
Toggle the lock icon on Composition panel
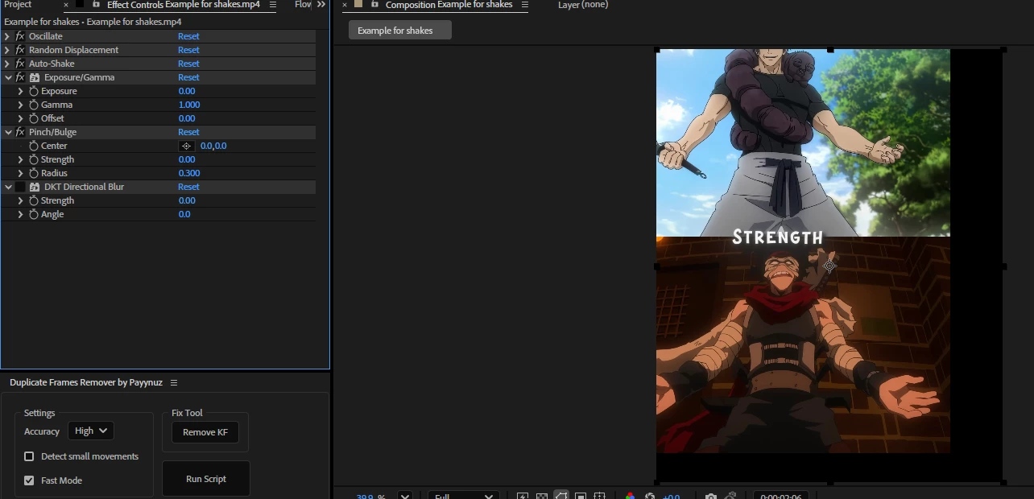click(x=374, y=5)
